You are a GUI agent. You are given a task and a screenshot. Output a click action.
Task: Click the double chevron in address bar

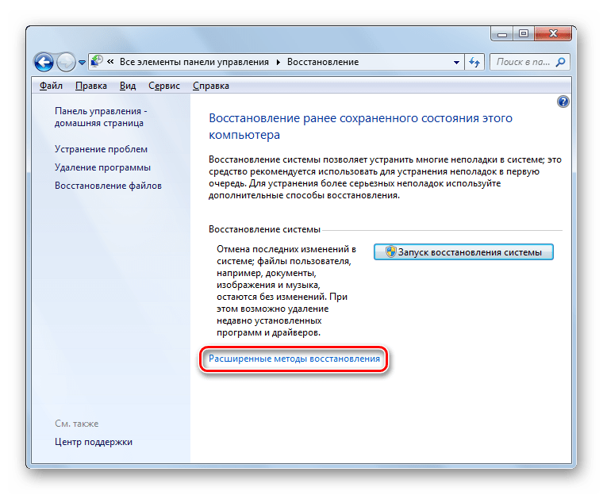(x=110, y=62)
